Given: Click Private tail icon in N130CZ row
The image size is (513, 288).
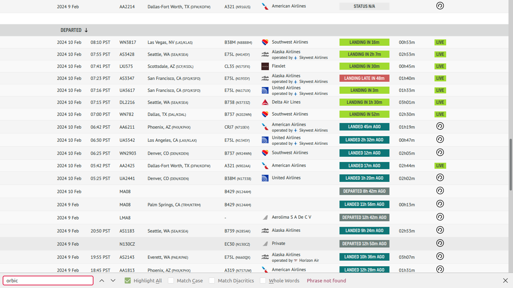Looking at the screenshot, I should click(265, 244).
